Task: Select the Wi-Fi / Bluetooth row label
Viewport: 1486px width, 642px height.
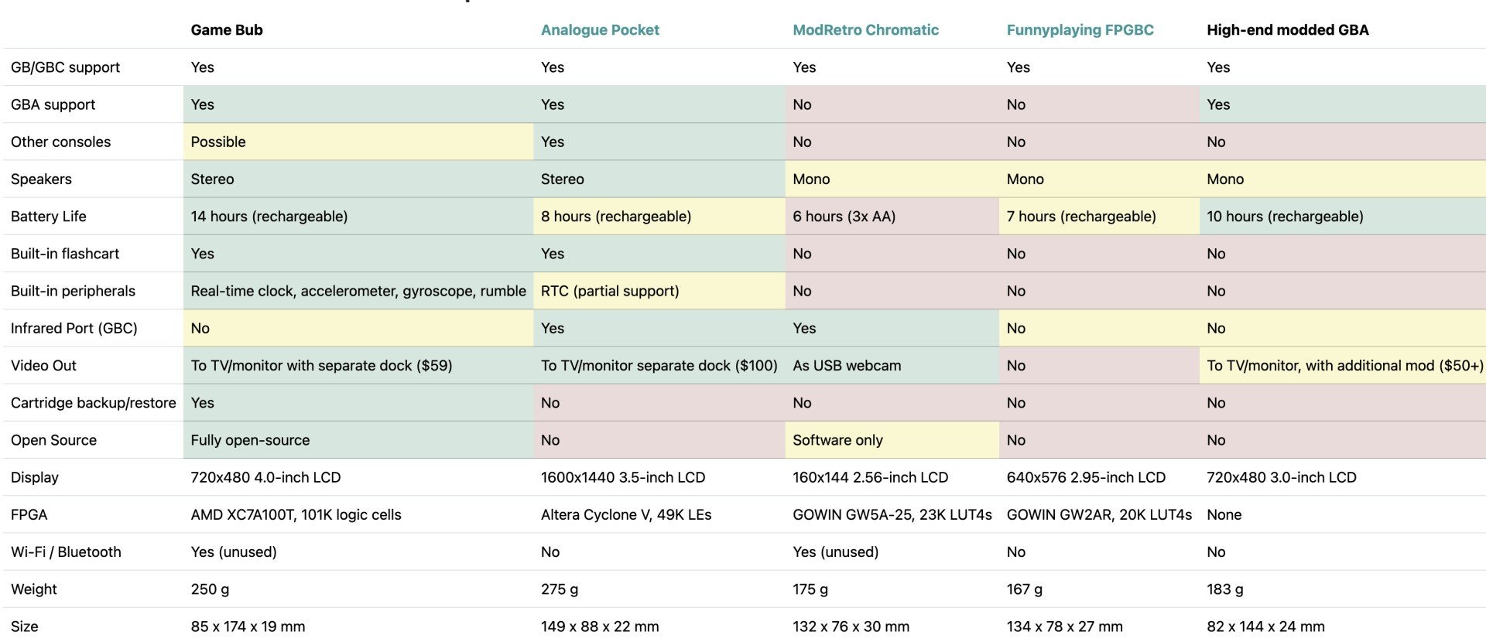Action: click(66, 552)
